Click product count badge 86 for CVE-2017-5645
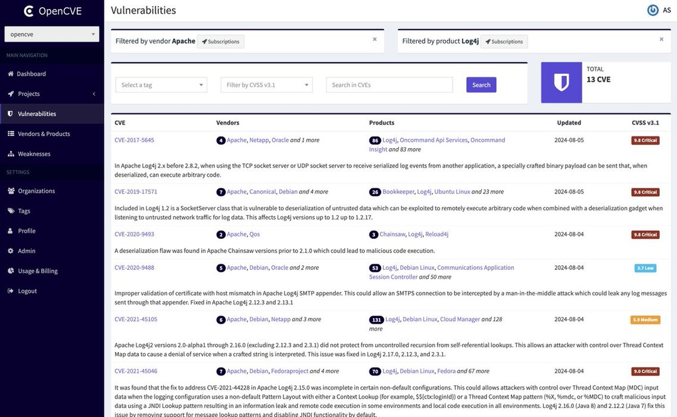The image size is (677, 417). click(375, 141)
